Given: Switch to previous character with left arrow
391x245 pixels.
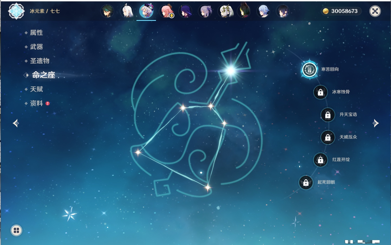Looking at the screenshot, I should [x=16, y=123].
